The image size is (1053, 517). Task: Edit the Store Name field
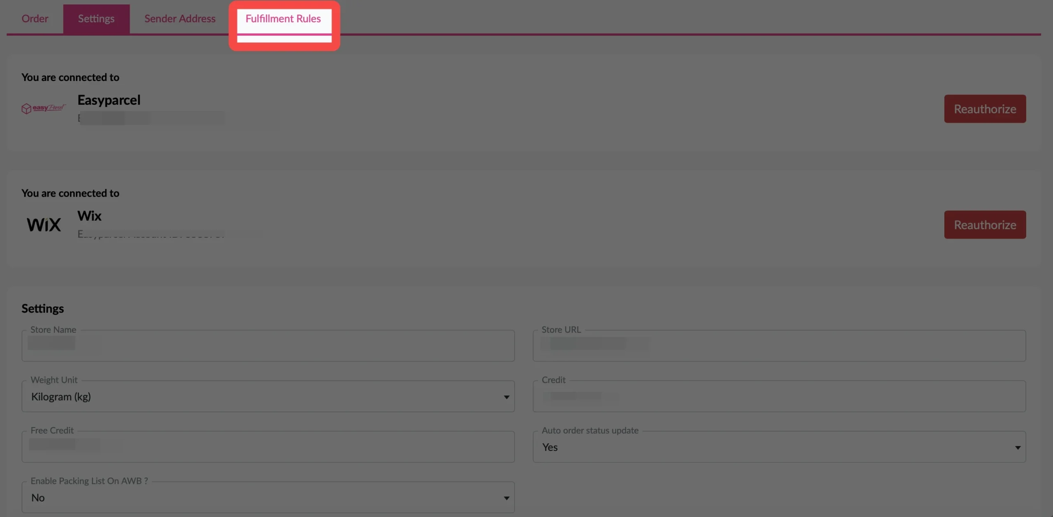pyautogui.click(x=267, y=345)
